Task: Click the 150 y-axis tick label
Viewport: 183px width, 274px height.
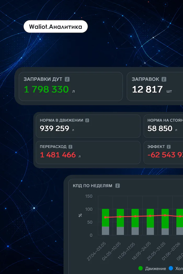Action: pos(89,196)
